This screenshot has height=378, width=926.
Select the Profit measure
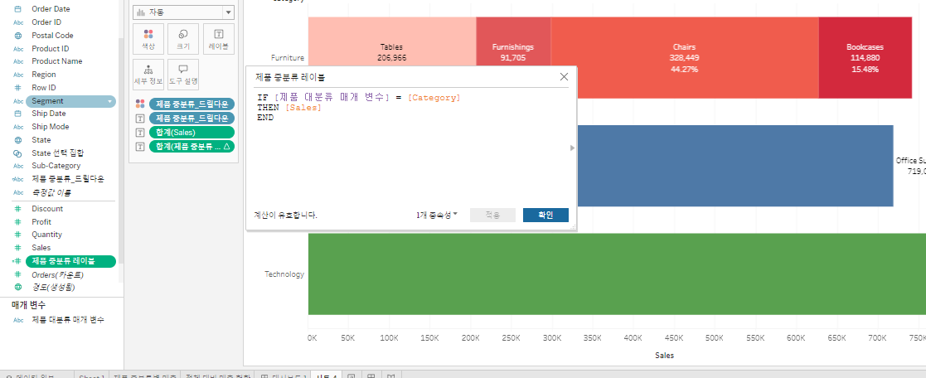(x=41, y=222)
